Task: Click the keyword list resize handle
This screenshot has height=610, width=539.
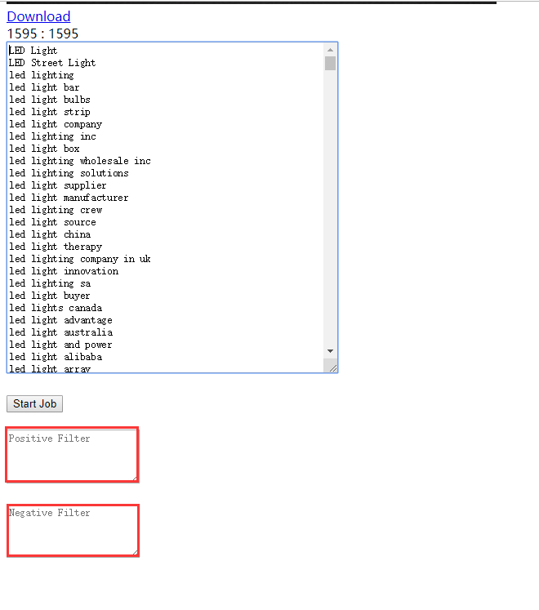Action: coord(332,368)
